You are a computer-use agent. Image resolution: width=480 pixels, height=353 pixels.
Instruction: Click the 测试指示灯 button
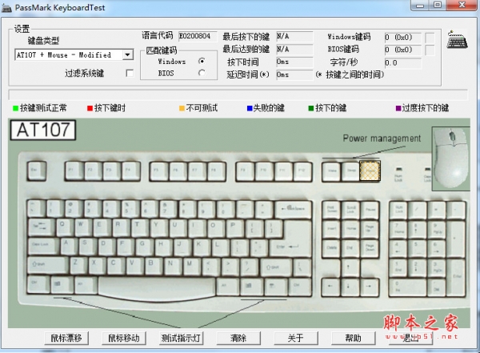pyautogui.click(x=181, y=338)
